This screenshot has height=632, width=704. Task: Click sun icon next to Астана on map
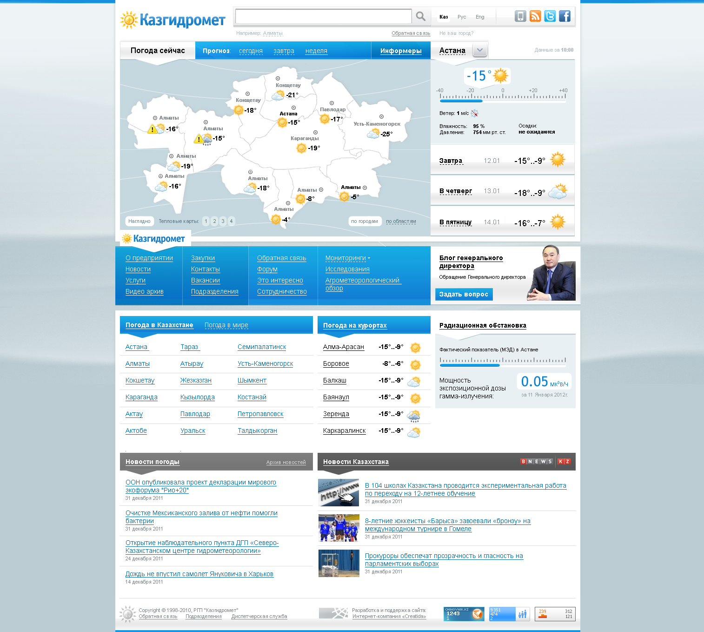coord(282,122)
